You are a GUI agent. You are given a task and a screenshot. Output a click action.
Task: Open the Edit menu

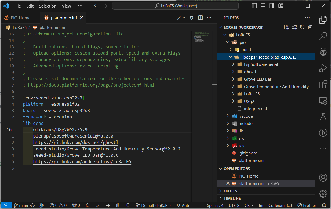click(x=30, y=6)
